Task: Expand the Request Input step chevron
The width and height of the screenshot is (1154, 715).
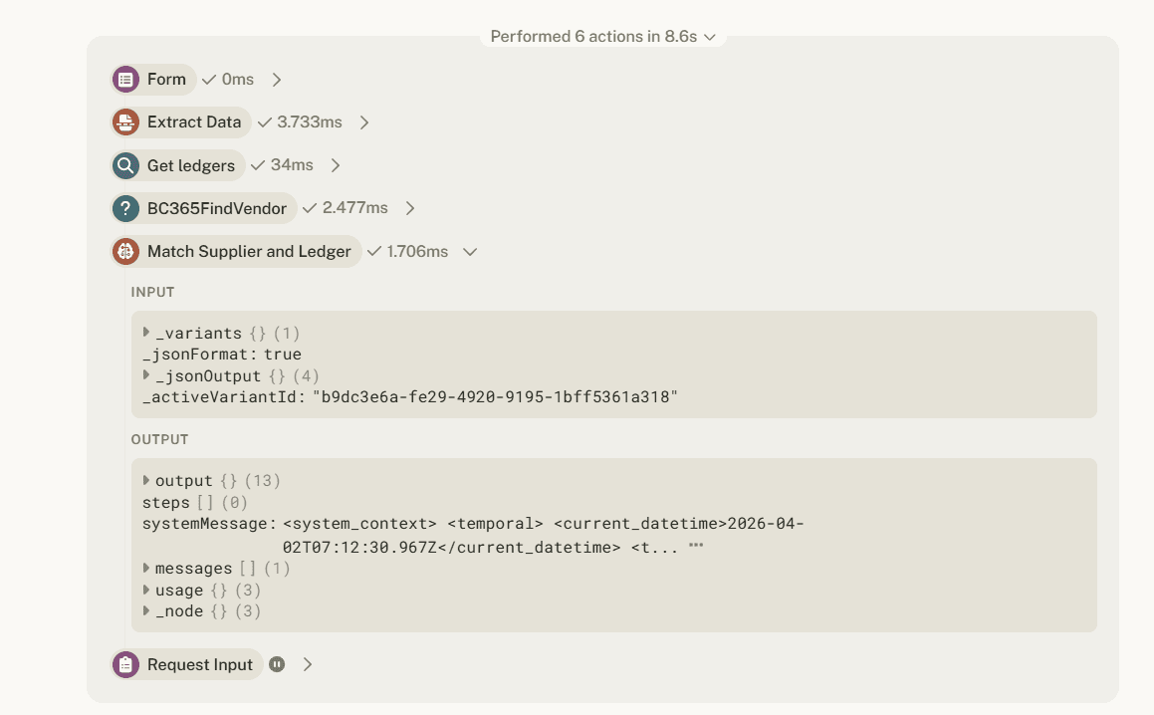Action: (308, 665)
